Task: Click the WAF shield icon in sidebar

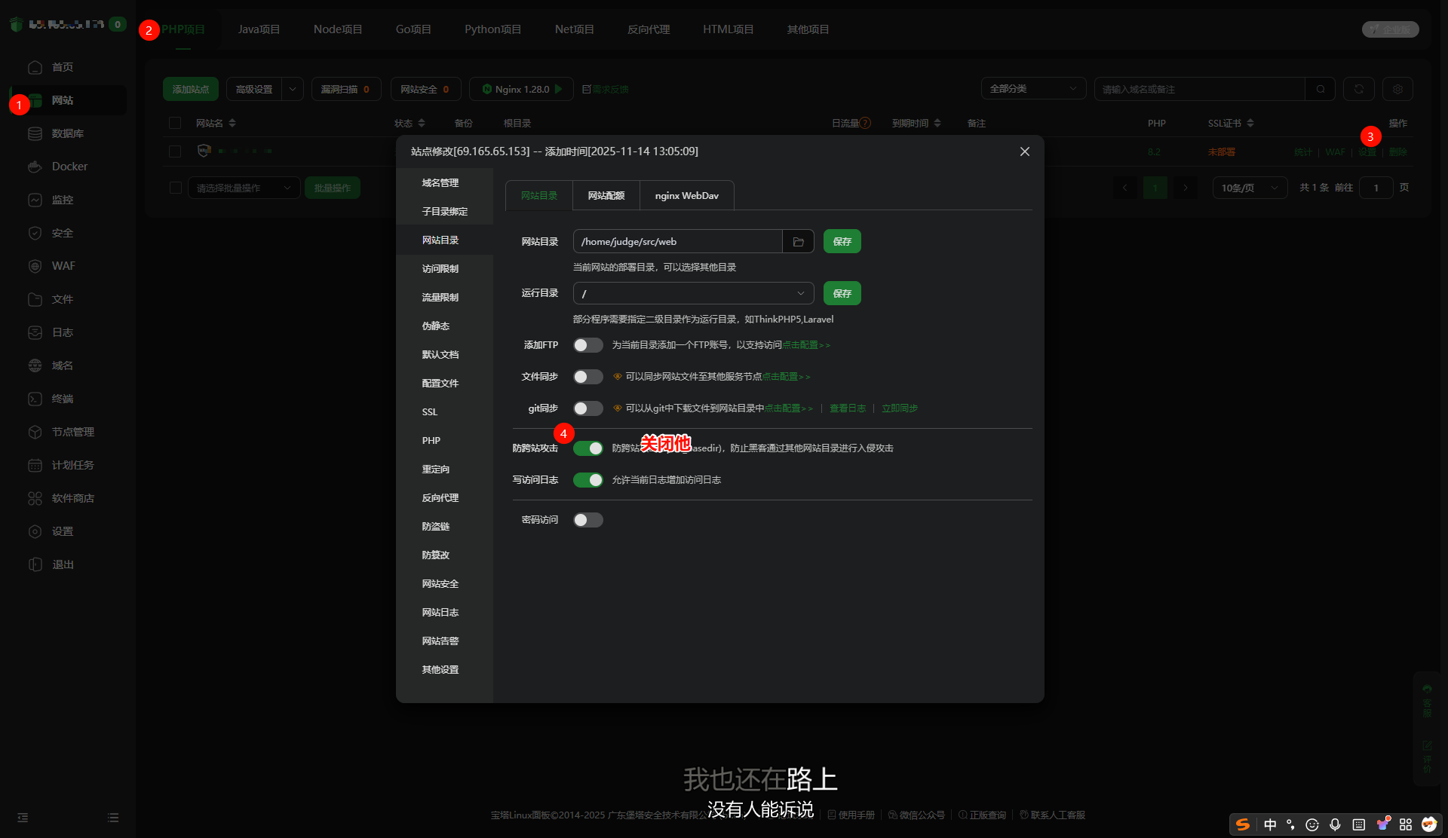Action: (x=35, y=266)
